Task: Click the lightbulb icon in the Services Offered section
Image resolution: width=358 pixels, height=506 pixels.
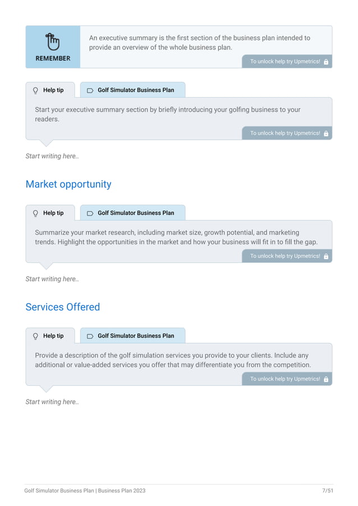Action: 35,336
